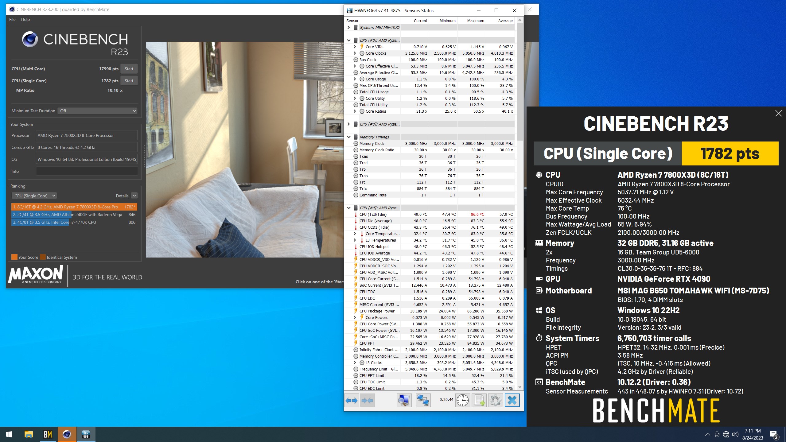Viewport: 786px width, 442px height.
Task: Expand the Core VIDs row
Action: click(355, 47)
